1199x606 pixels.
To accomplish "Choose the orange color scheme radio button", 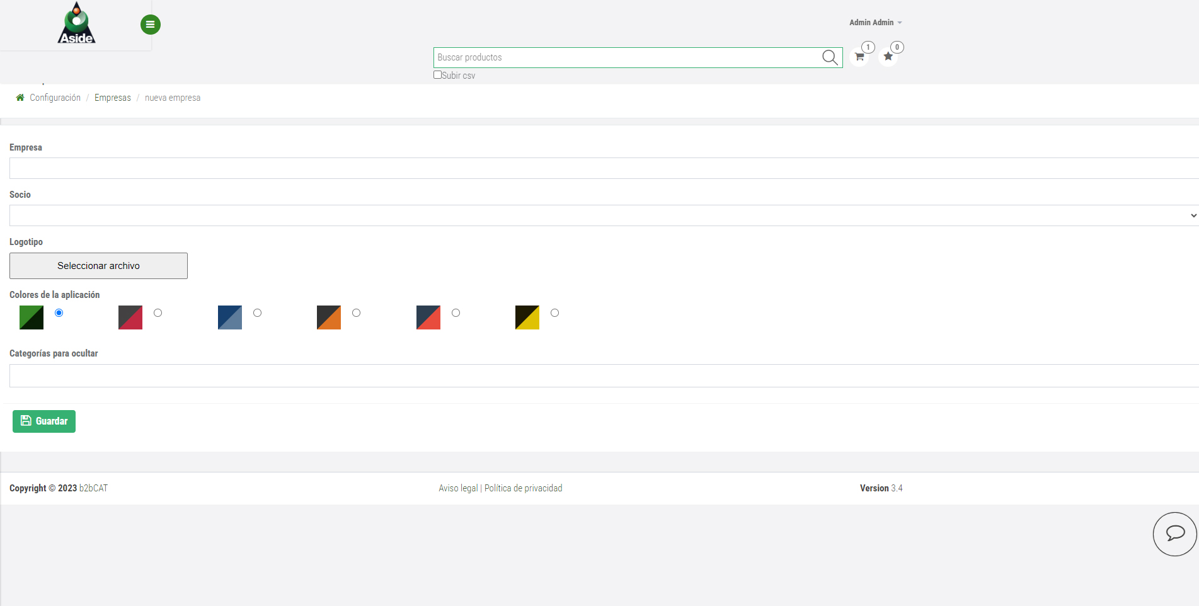I will coord(356,313).
